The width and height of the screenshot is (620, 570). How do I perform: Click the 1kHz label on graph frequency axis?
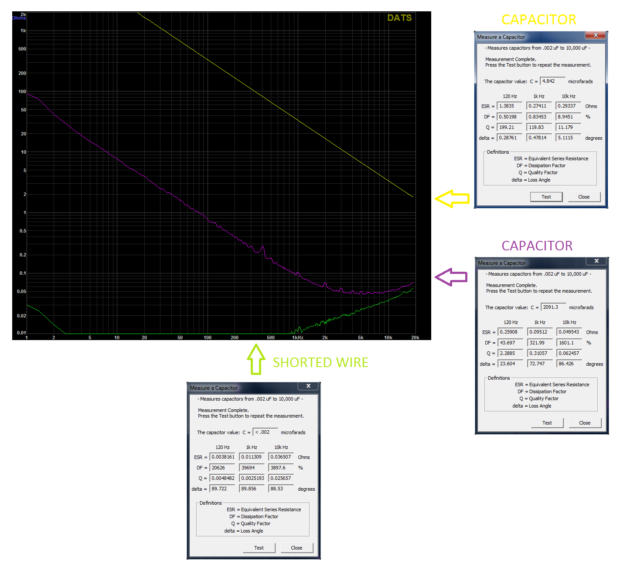coord(297,337)
